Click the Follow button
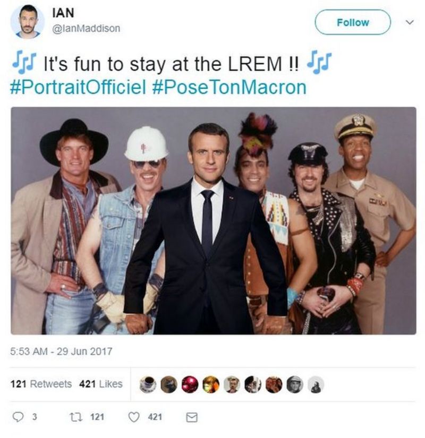This screenshot has height=438, width=425. (x=354, y=23)
